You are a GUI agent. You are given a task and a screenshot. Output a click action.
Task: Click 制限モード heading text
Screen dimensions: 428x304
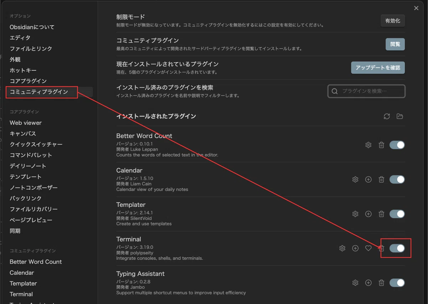131,17
